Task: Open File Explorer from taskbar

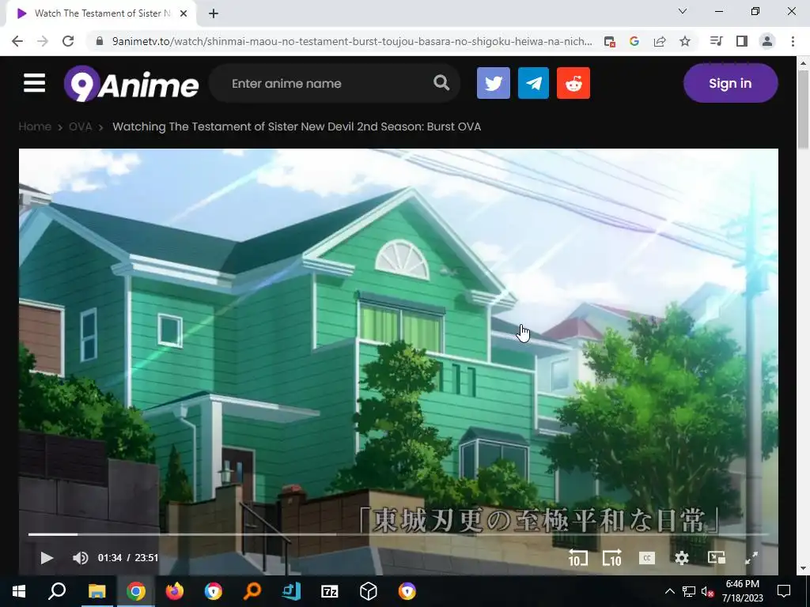Action: pos(97,591)
